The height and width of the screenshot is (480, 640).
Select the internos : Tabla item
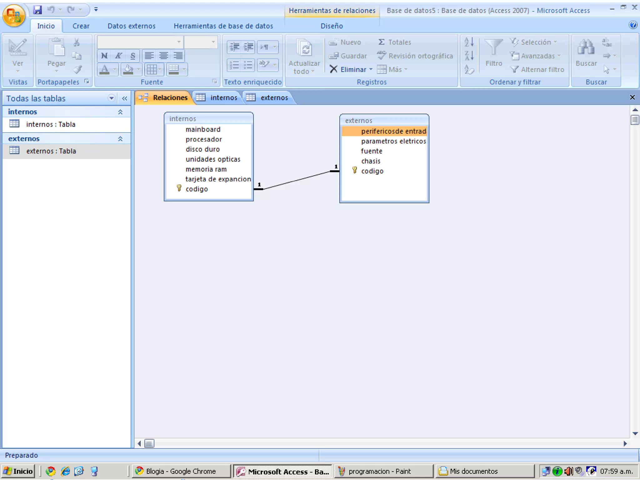(51, 124)
